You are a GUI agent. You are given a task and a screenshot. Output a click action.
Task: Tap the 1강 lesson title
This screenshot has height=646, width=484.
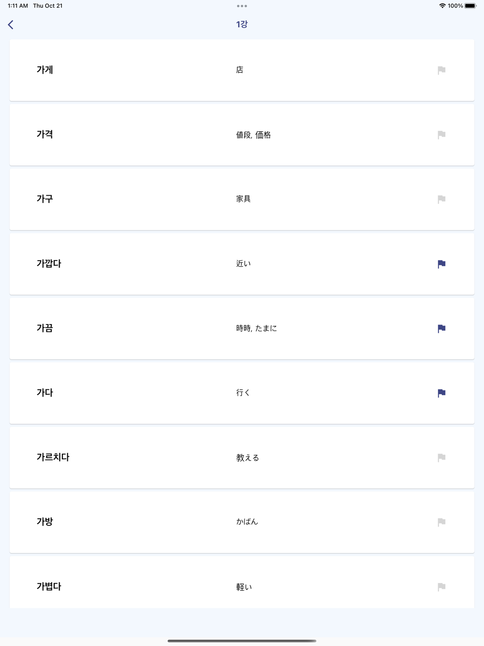[242, 24]
